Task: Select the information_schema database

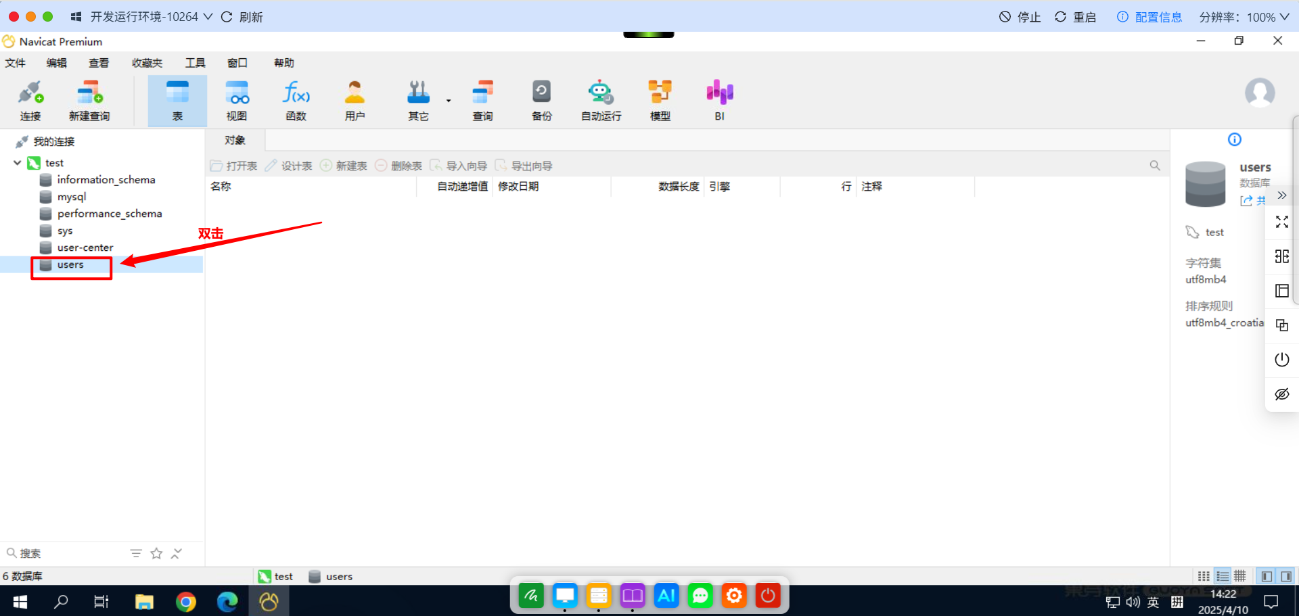Action: [x=106, y=180]
